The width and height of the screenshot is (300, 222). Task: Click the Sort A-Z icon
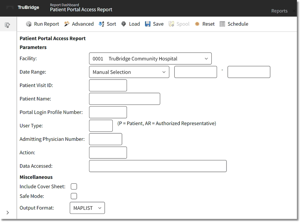click(x=101, y=24)
